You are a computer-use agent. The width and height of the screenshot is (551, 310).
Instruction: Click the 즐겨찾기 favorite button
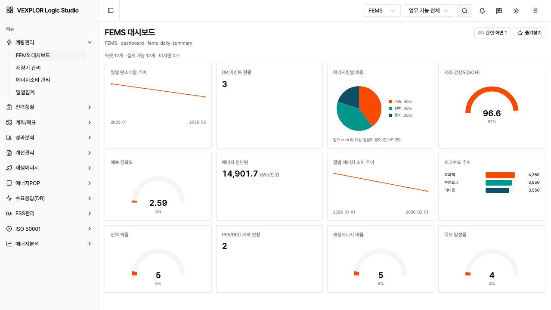529,33
